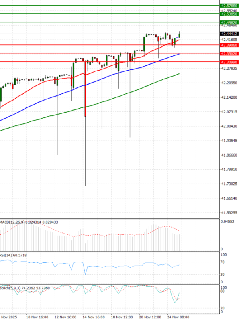The height and width of the screenshot is (319, 239).
Task: Click the right end of the blue moving average line
Action: point(179,54)
